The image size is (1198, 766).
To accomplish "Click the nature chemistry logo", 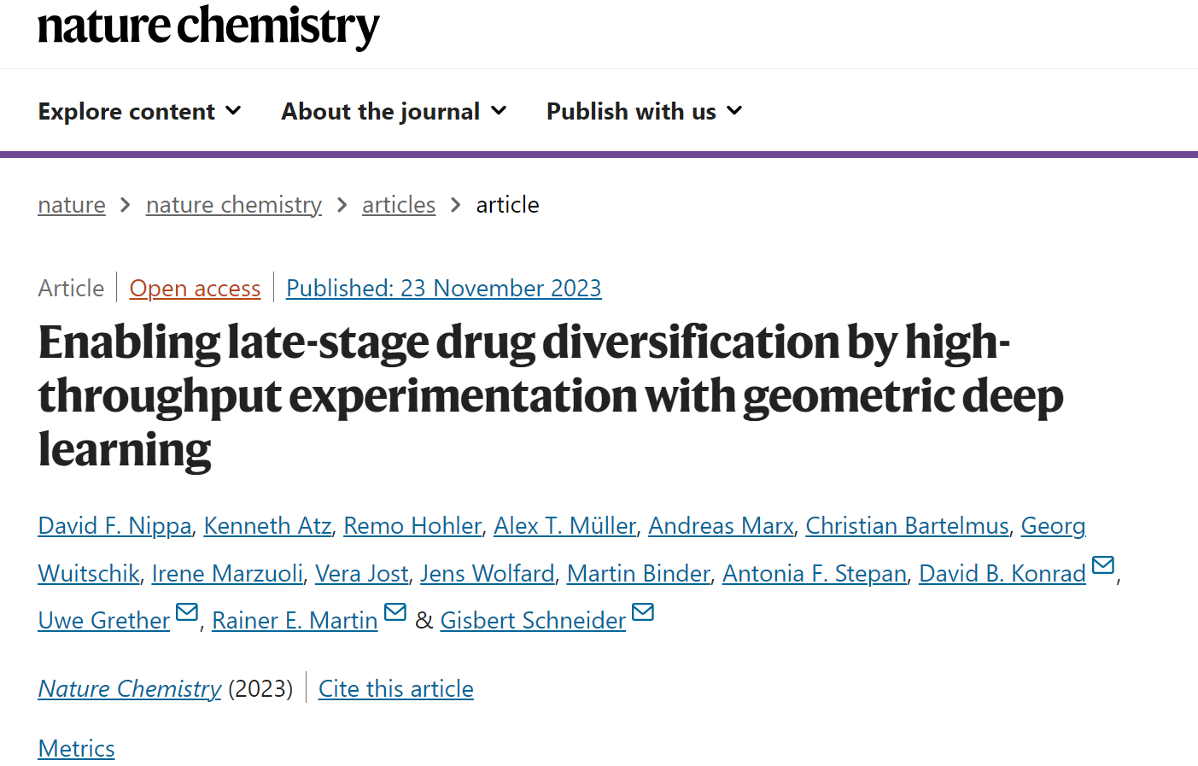I will 208,26.
